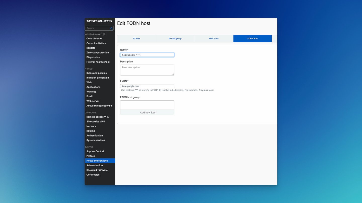Click the Sophos logo

(99, 21)
